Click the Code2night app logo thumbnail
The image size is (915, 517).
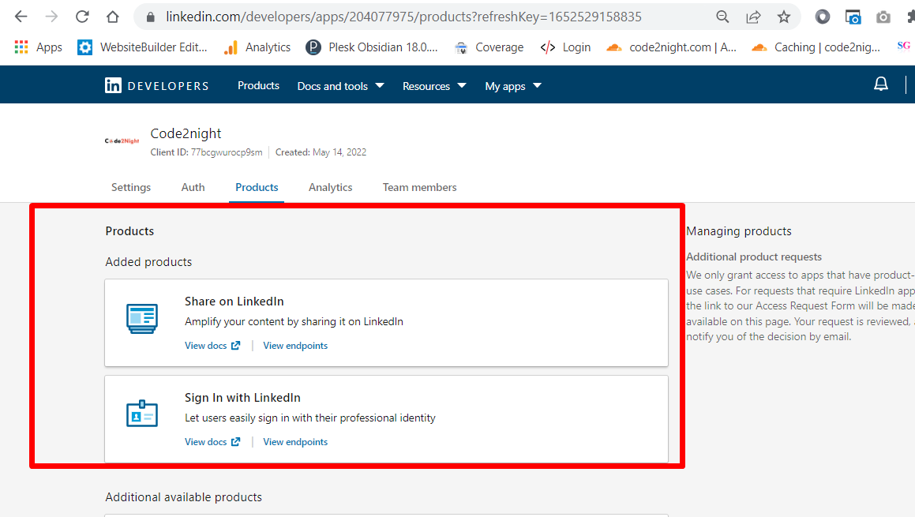coord(122,140)
